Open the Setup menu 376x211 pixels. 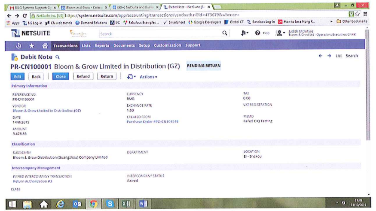[144, 45]
